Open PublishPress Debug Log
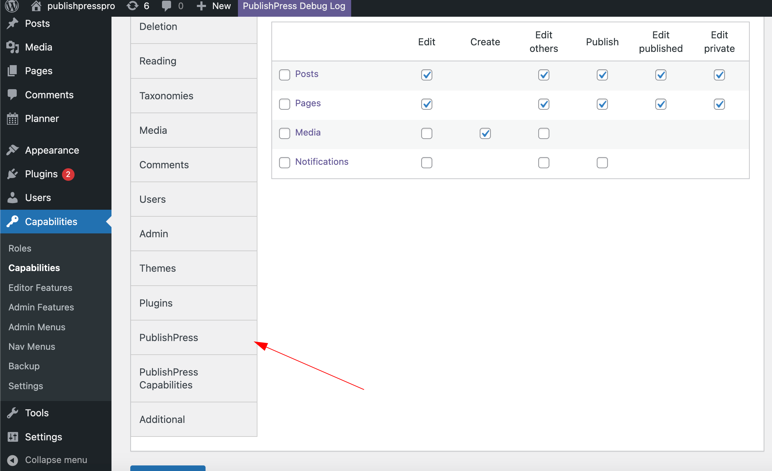This screenshot has height=471, width=772. pos(294,6)
